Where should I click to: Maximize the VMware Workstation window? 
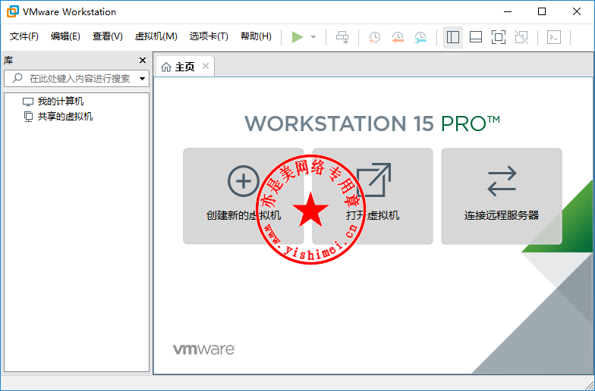pos(542,12)
